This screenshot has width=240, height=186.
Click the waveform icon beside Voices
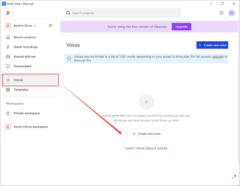click(8, 80)
